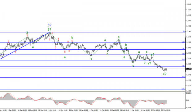
Task: Click the blue '5?' wave label
Action: coord(50,25)
